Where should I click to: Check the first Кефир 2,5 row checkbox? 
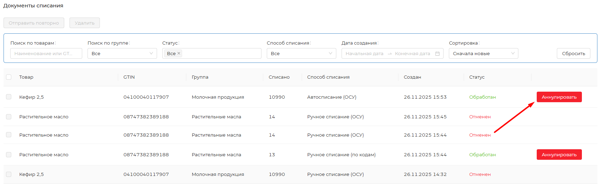tap(9, 97)
